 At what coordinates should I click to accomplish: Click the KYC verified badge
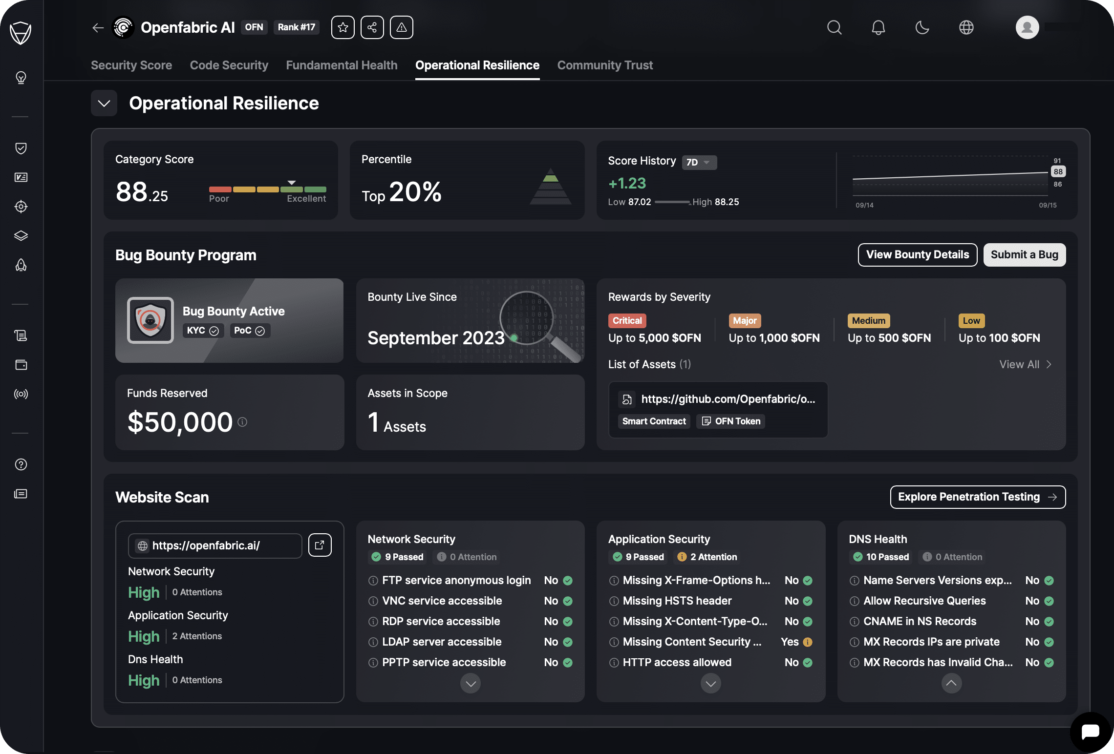203,331
